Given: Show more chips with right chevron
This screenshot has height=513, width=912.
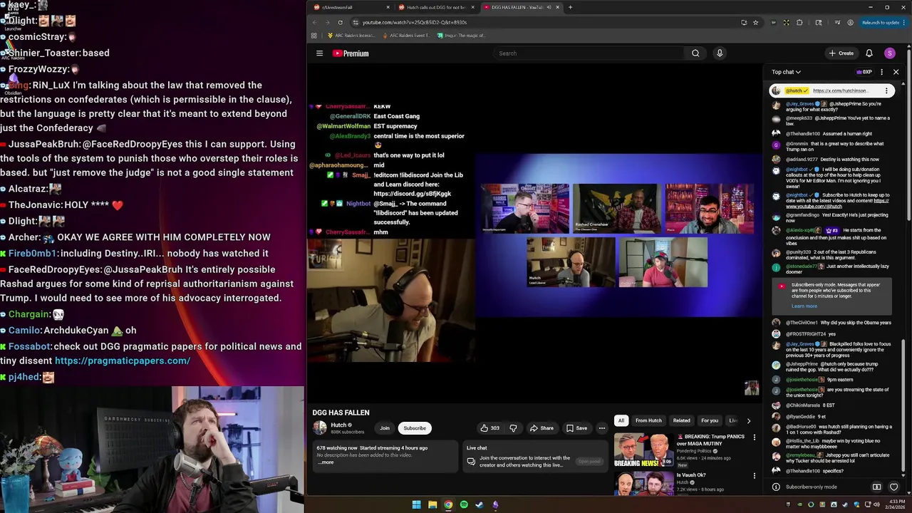Looking at the screenshot, I should 748,420.
